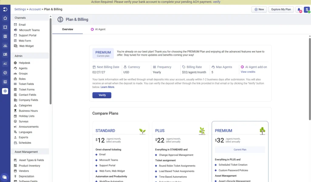Select the AI module icon in the sidebar
The width and height of the screenshot is (311, 182).
point(4,64)
